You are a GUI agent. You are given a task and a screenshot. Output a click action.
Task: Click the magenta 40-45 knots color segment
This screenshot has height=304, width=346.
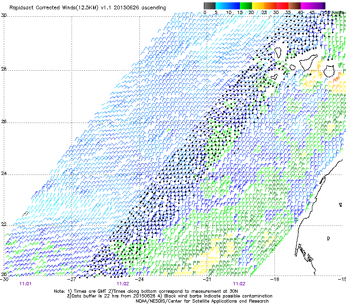[x=307, y=6]
